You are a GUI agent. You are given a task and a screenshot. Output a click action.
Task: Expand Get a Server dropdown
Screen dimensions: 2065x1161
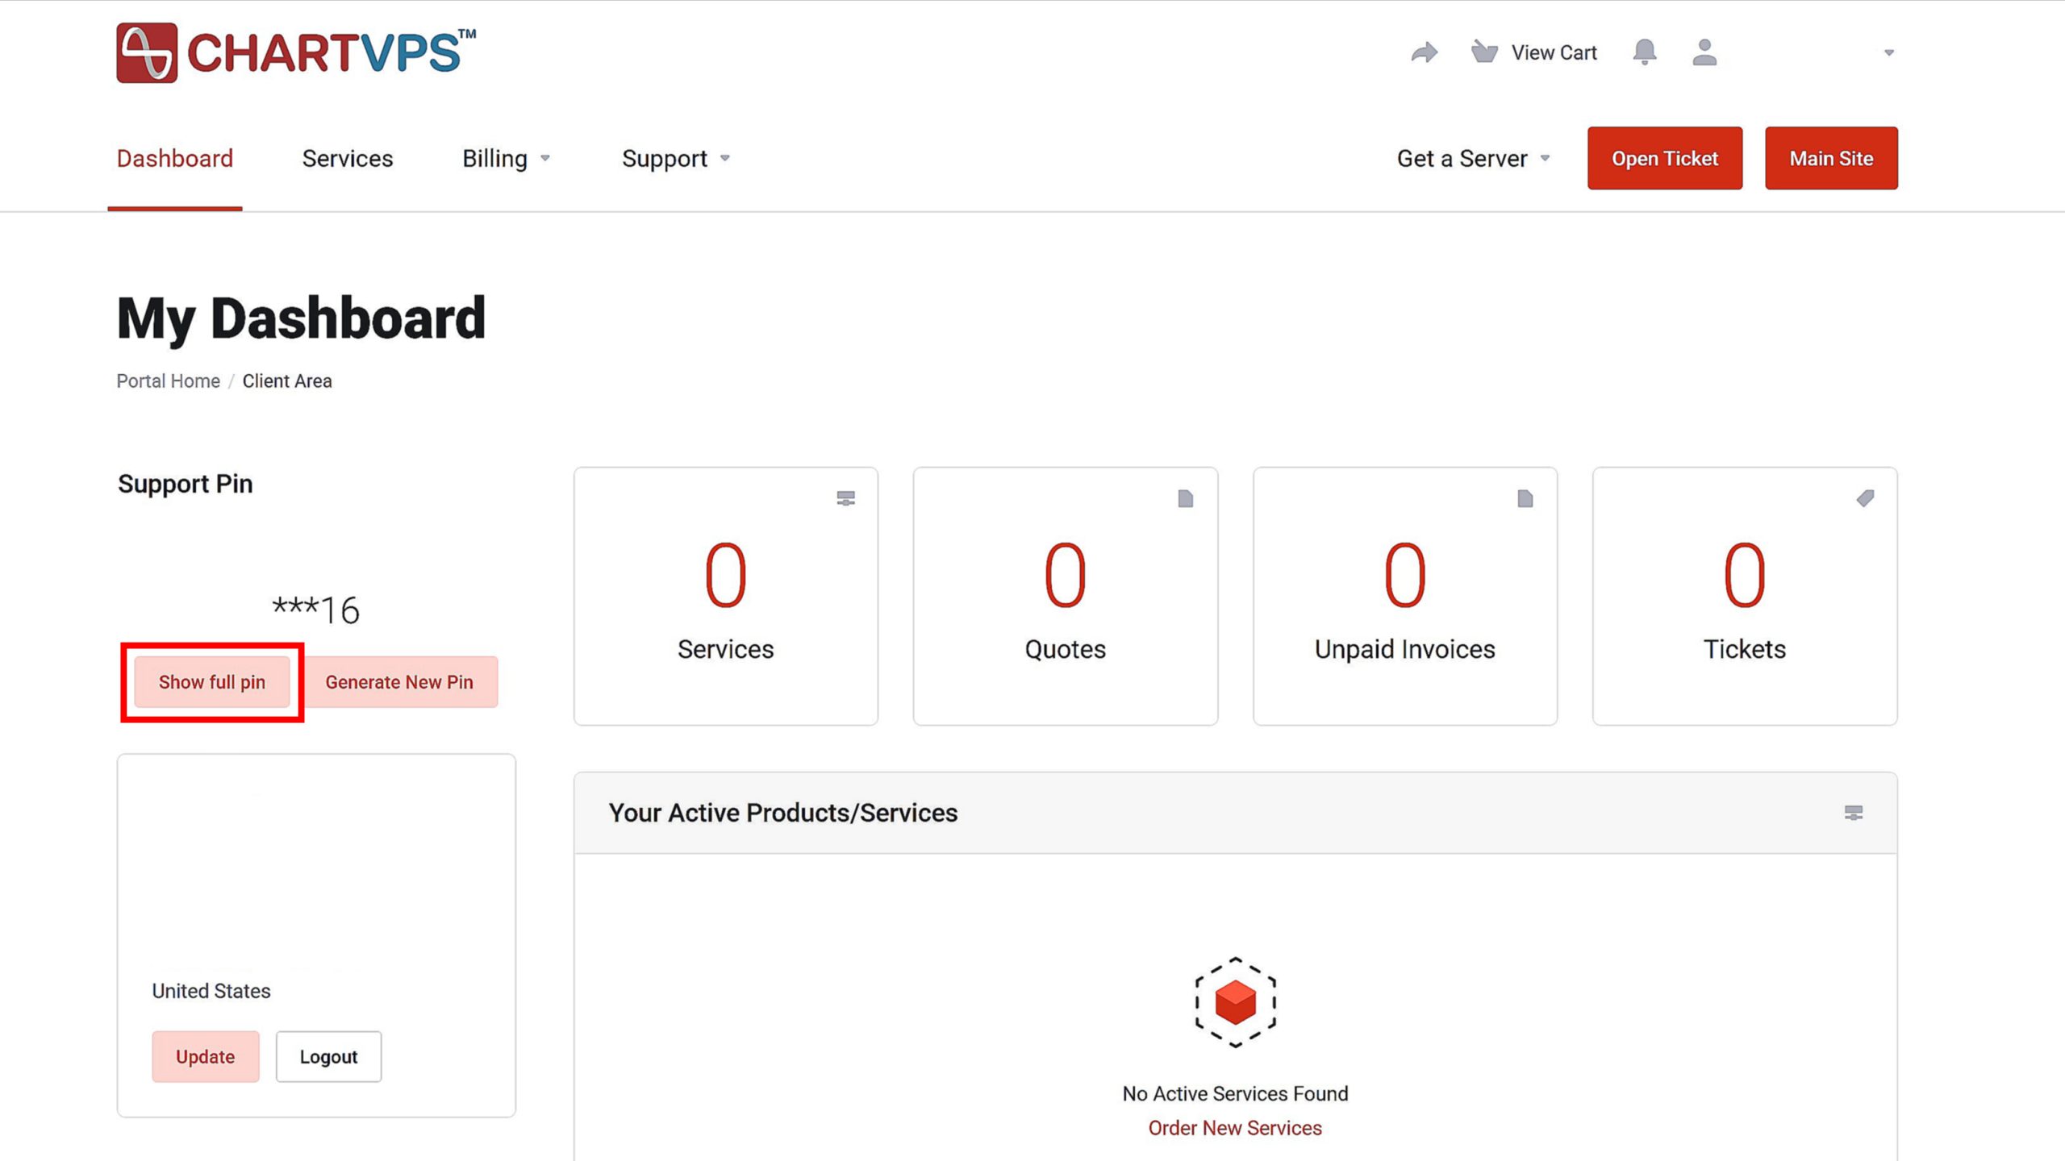tap(1473, 159)
